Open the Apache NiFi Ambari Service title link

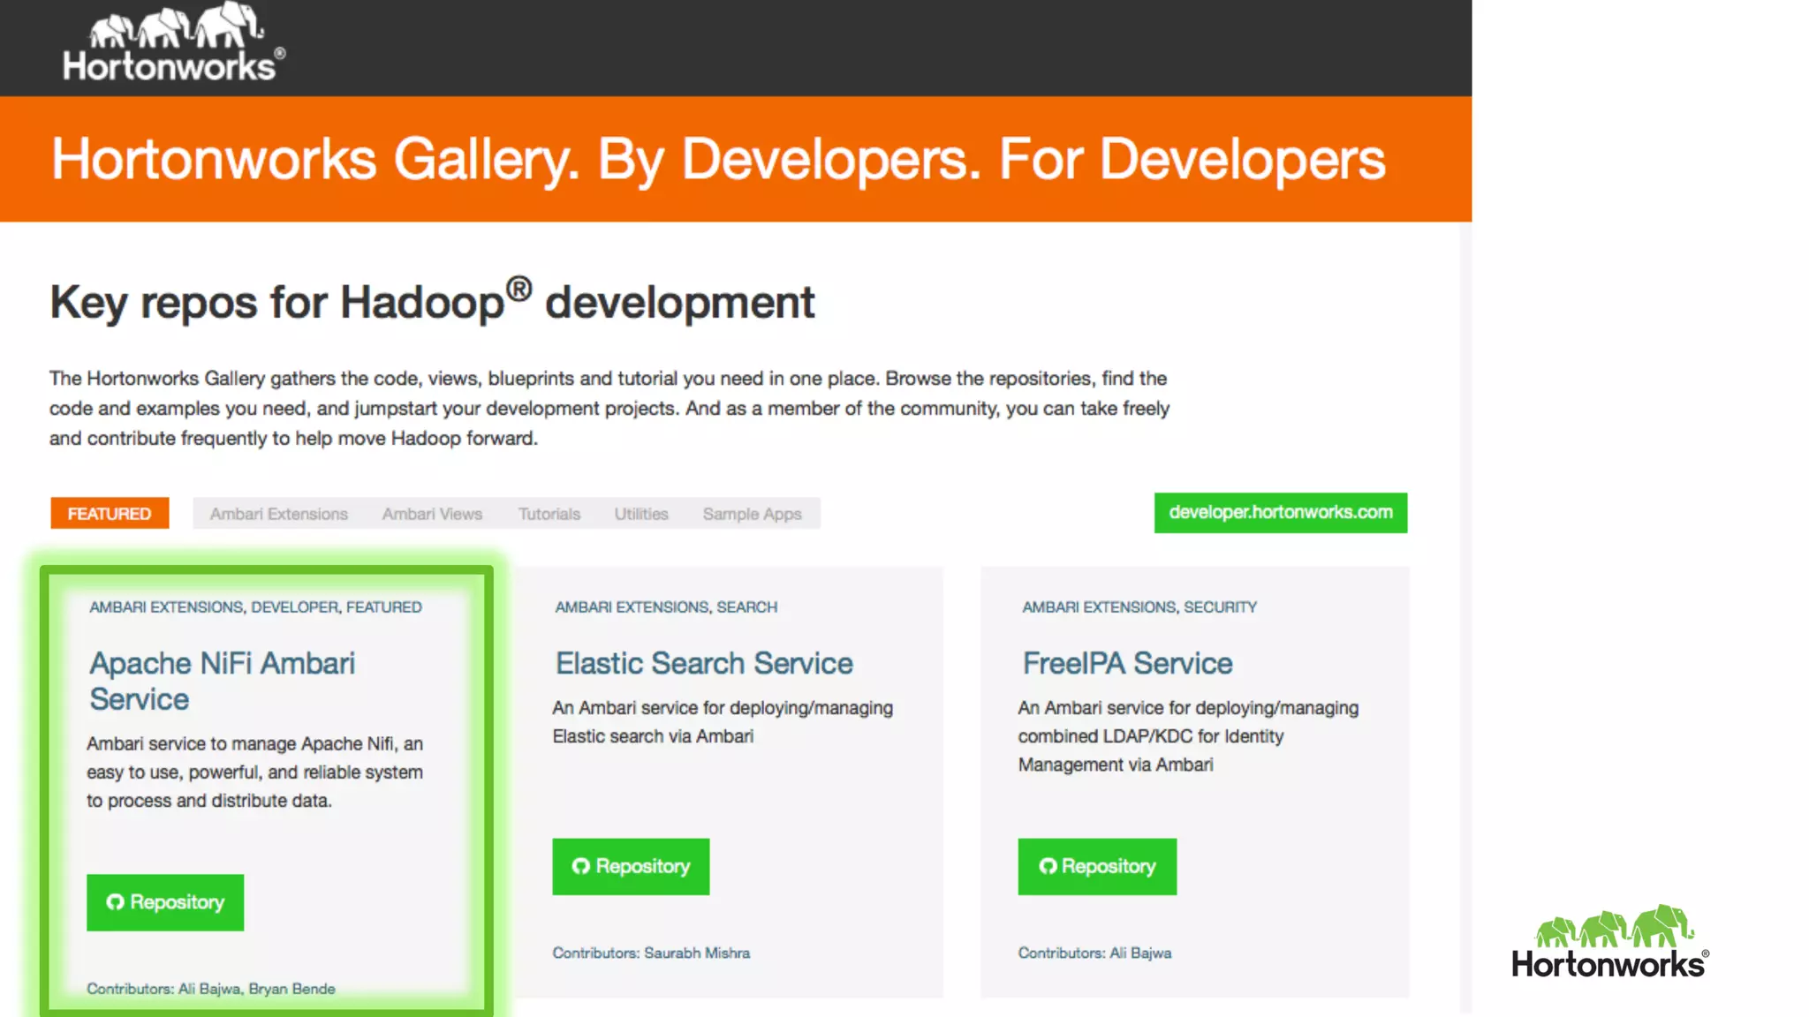click(x=222, y=681)
